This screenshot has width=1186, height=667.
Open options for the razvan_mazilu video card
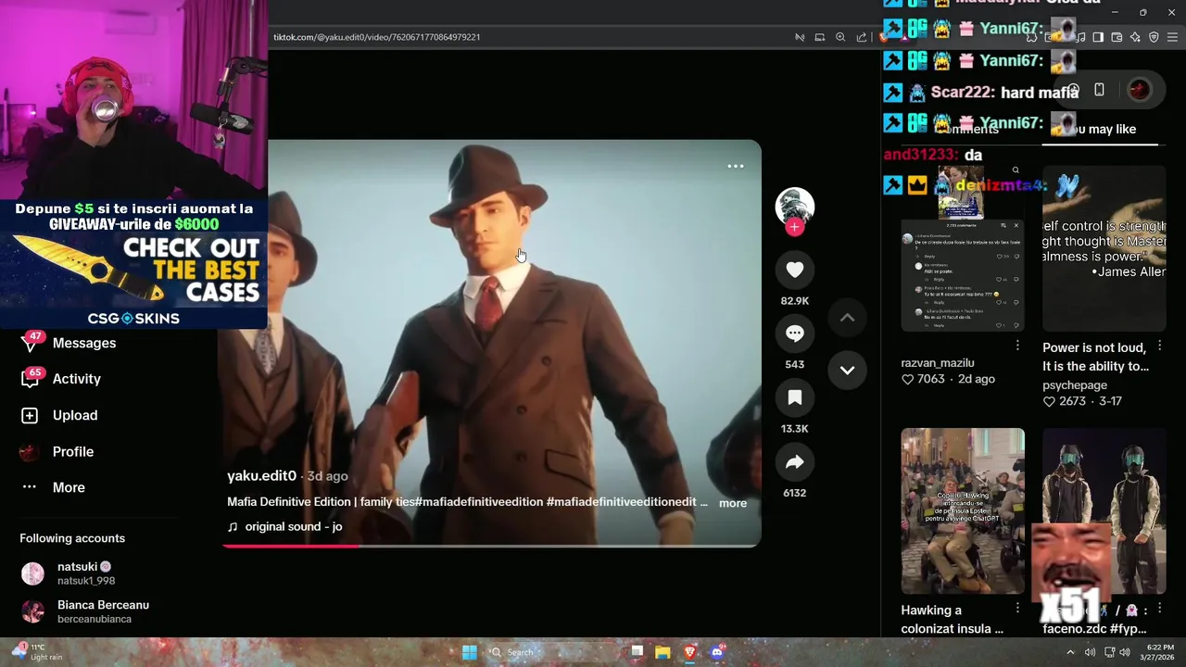[1017, 346]
